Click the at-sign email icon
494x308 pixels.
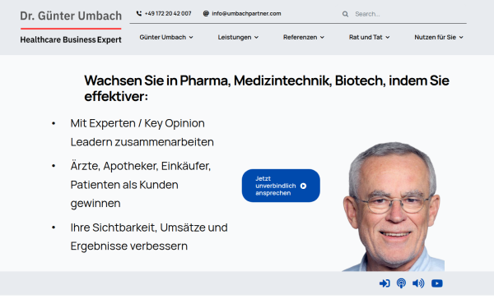[x=206, y=13]
